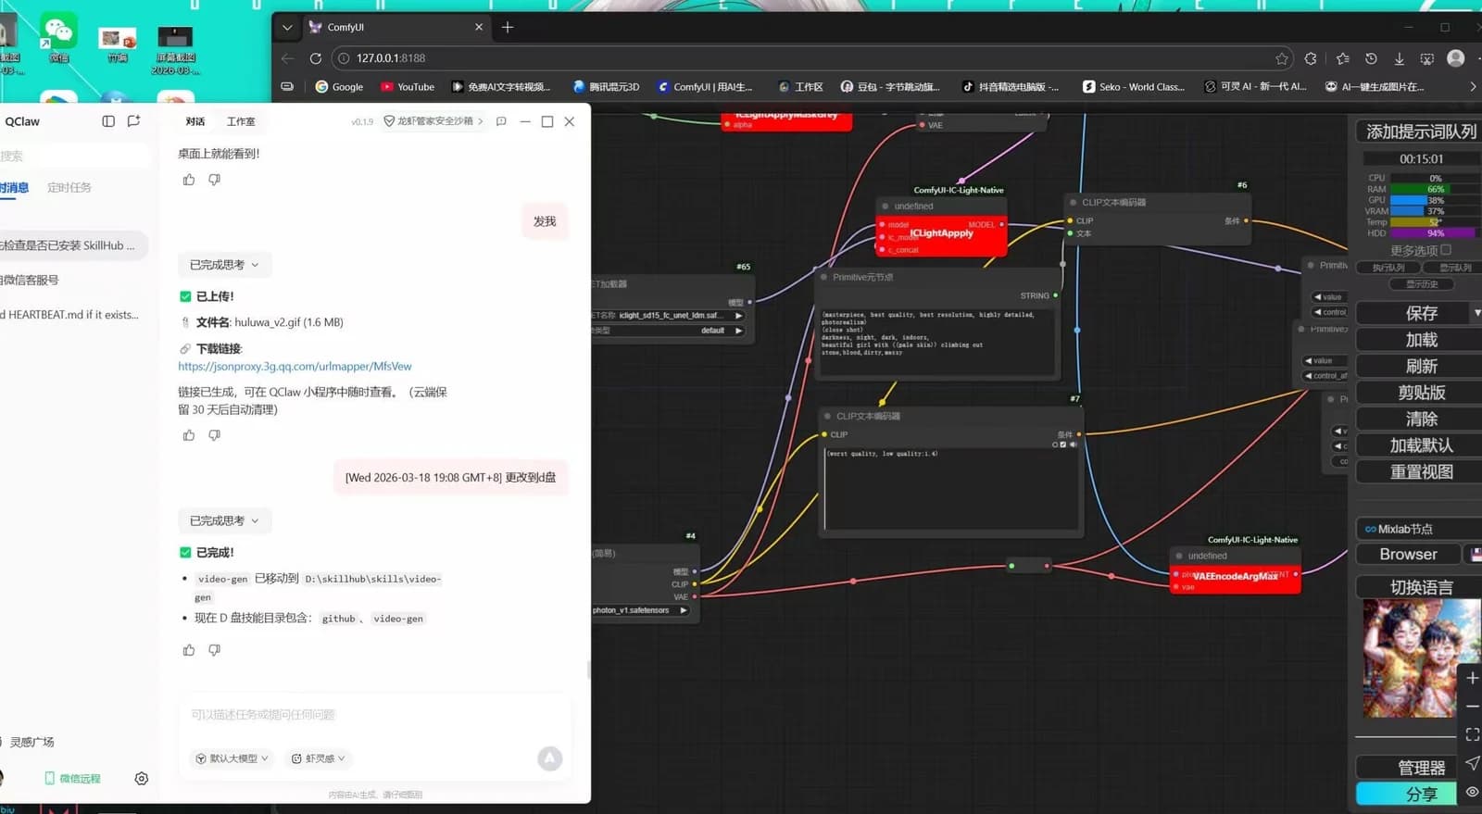Expand the first 已完成思考 section

[224, 265]
